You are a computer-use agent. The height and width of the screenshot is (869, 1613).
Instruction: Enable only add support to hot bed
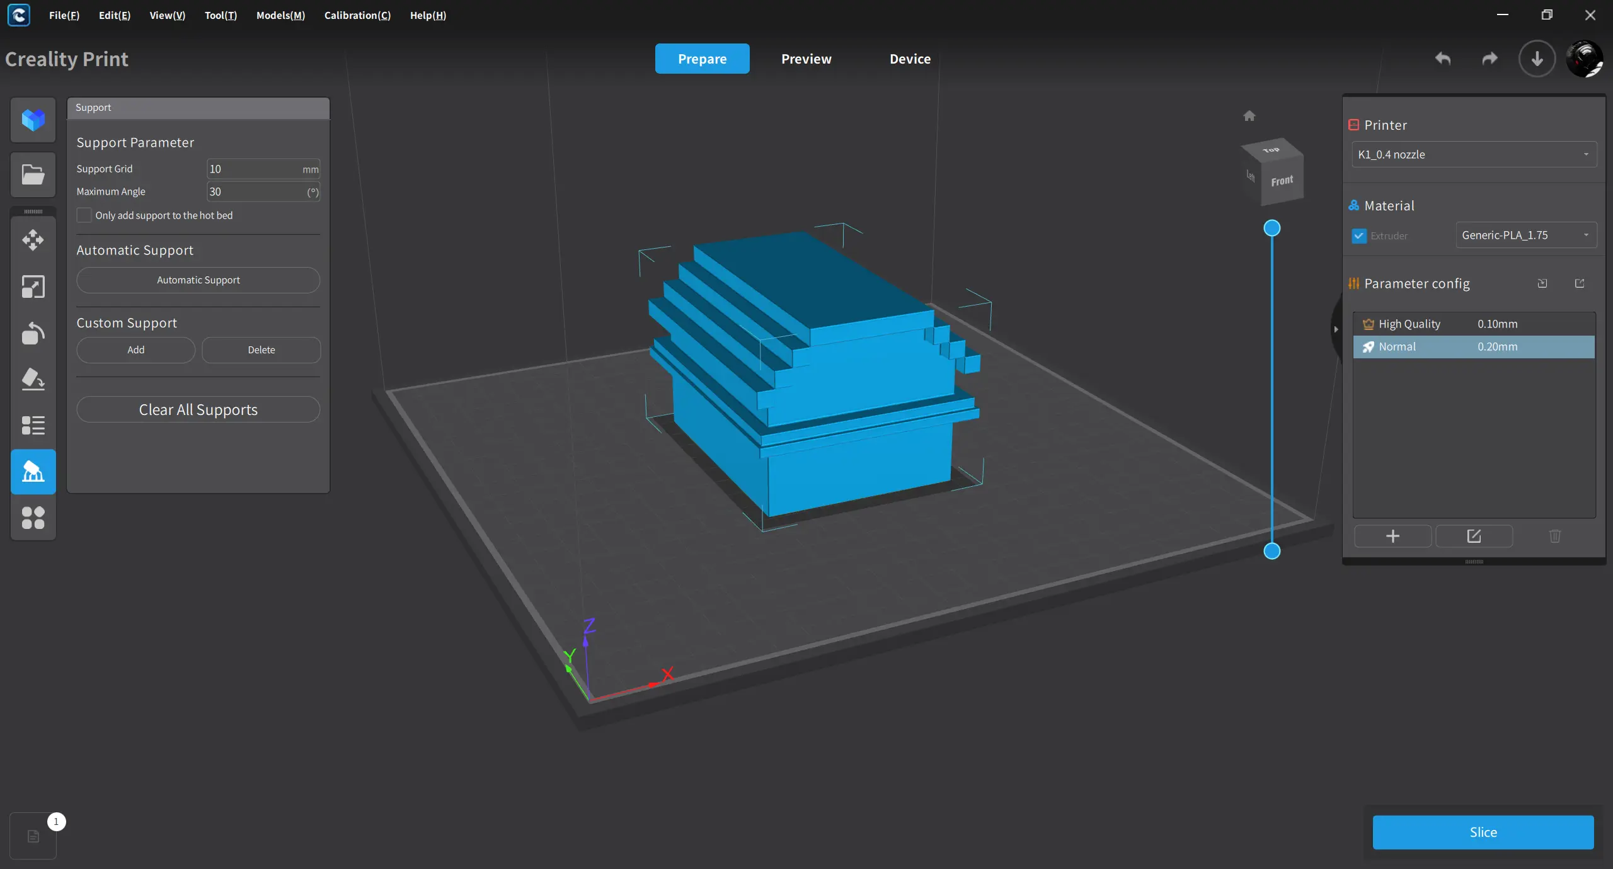84,215
